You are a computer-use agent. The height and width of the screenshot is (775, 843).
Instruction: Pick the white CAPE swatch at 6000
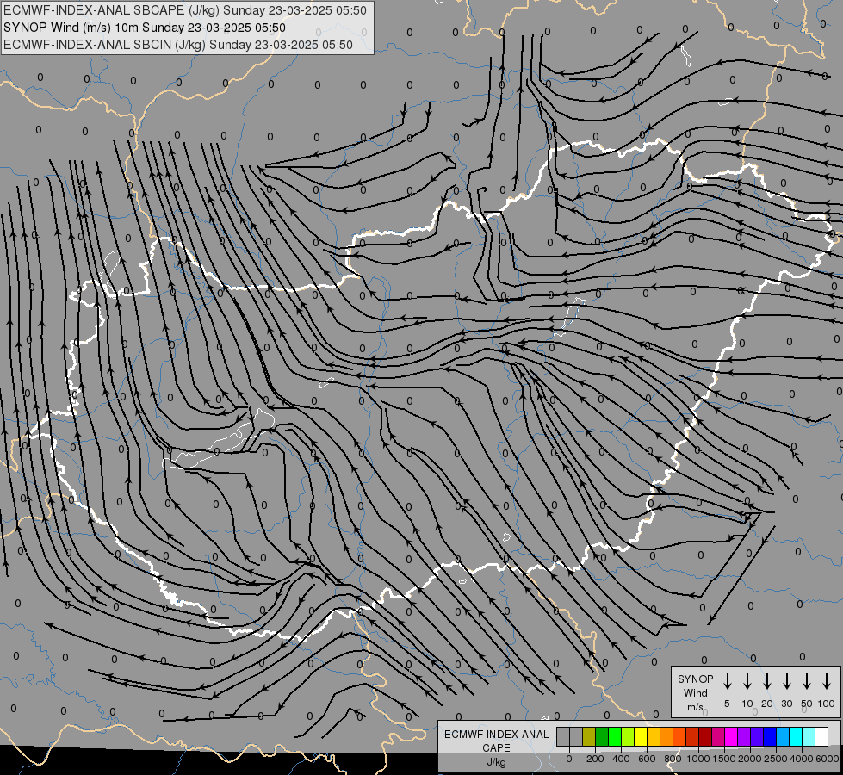tap(822, 736)
